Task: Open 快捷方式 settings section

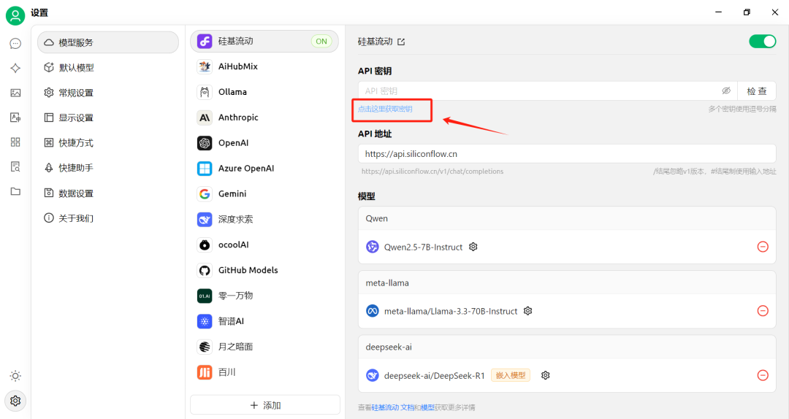Action: click(x=108, y=143)
